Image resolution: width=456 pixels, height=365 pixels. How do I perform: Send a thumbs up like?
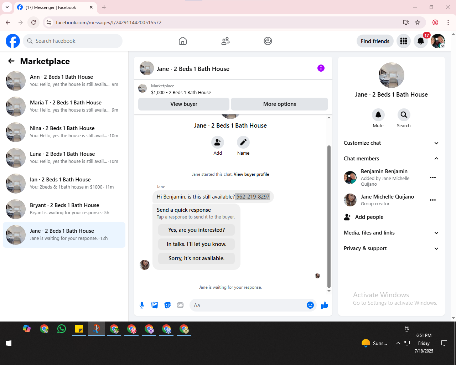(325, 305)
